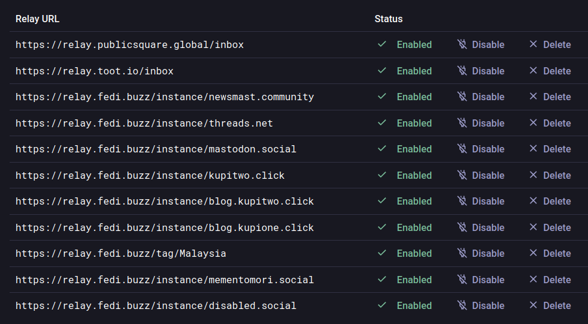
Task: Disable the kupitwo.click instance relay
Action: click(481, 175)
